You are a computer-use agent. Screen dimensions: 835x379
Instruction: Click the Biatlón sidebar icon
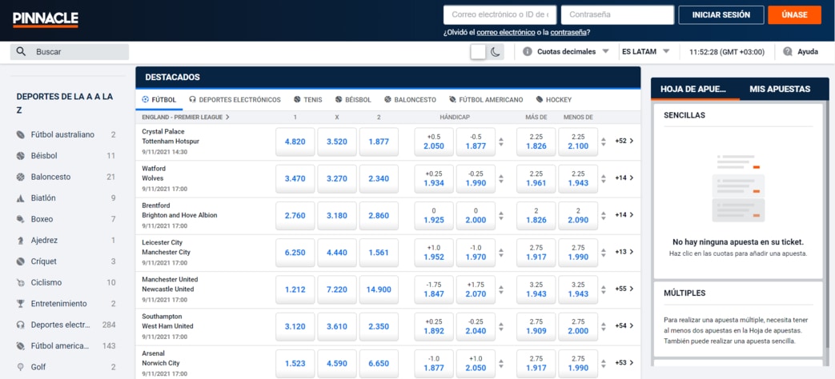(x=21, y=198)
